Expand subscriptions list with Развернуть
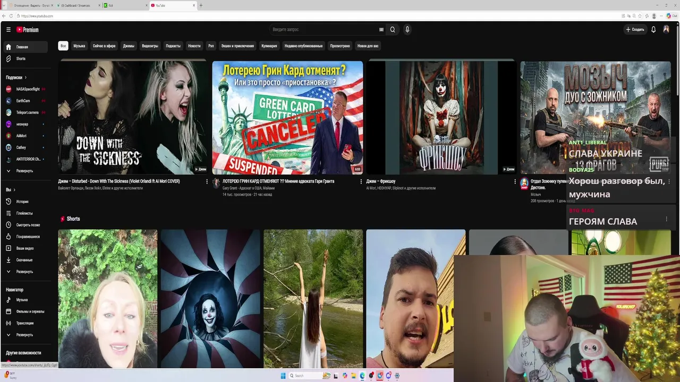This screenshot has height=382, width=680. coord(25,171)
